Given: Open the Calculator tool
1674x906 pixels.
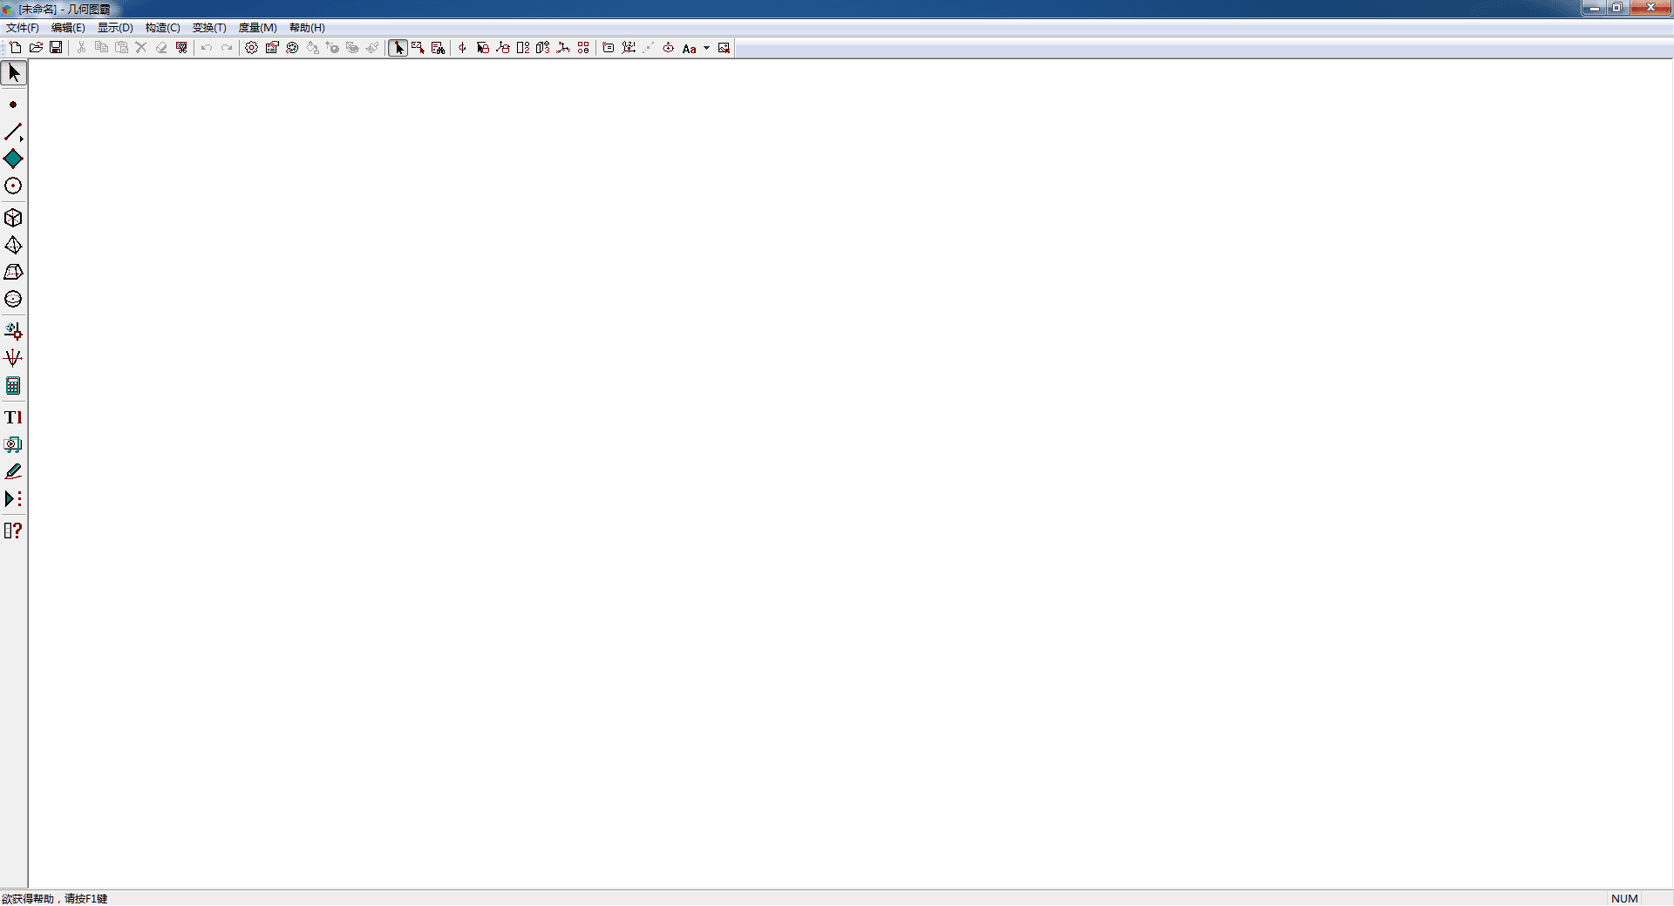Looking at the screenshot, I should tap(13, 386).
